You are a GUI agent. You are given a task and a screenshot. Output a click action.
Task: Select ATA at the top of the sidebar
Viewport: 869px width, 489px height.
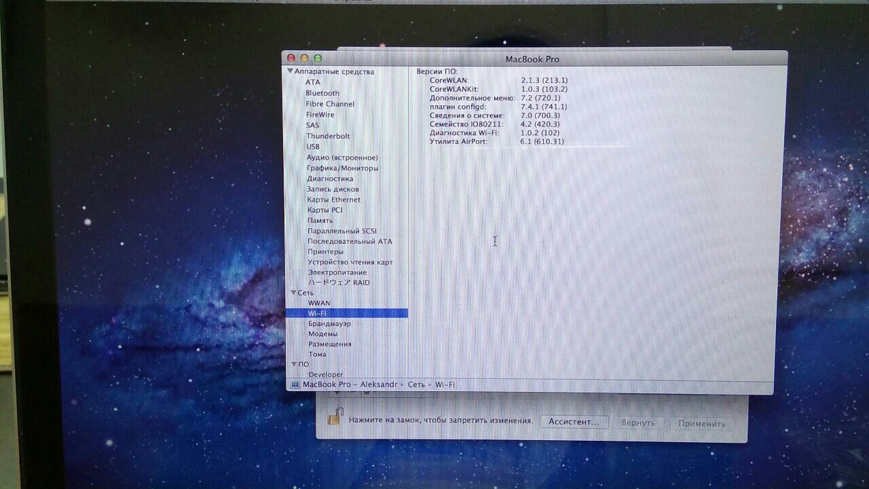tap(312, 82)
